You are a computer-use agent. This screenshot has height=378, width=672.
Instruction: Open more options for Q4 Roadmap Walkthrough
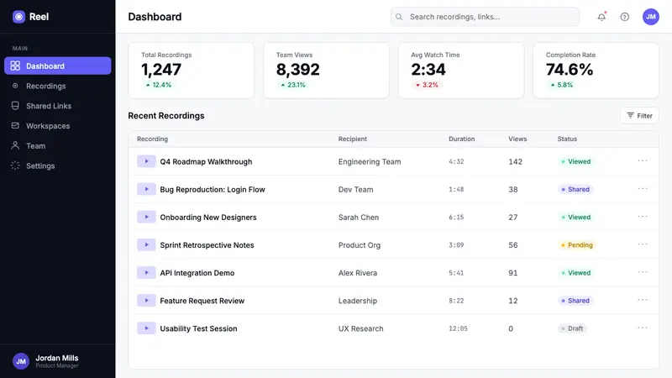pos(643,160)
